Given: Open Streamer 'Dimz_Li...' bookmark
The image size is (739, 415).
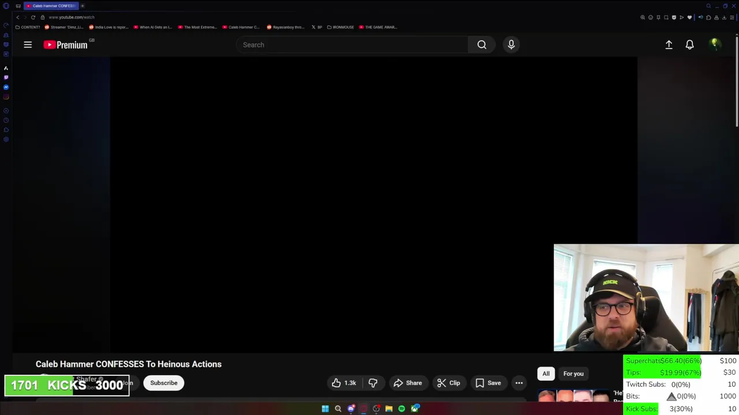Looking at the screenshot, I should coord(64,27).
